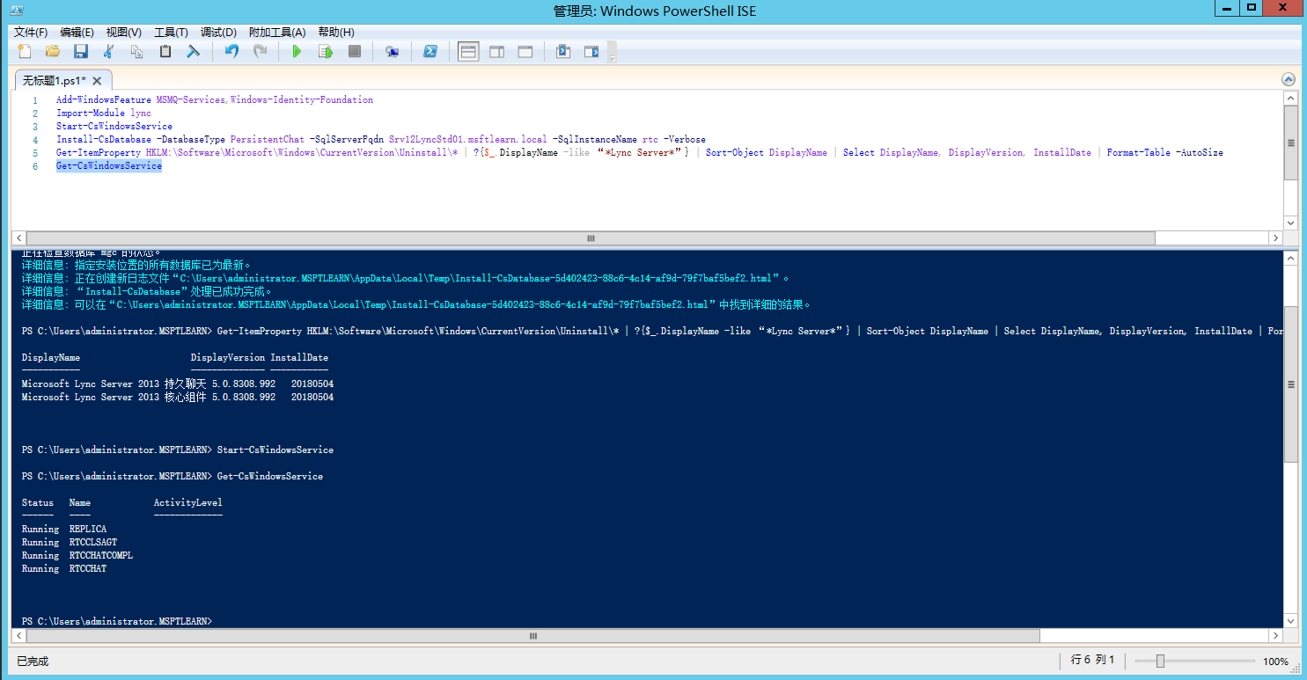
Task: Click highlighted Get-CsWindowsService on line 6
Action: pyautogui.click(x=109, y=166)
